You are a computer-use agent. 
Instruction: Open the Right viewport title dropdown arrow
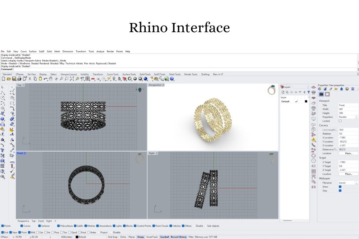click(x=157, y=153)
